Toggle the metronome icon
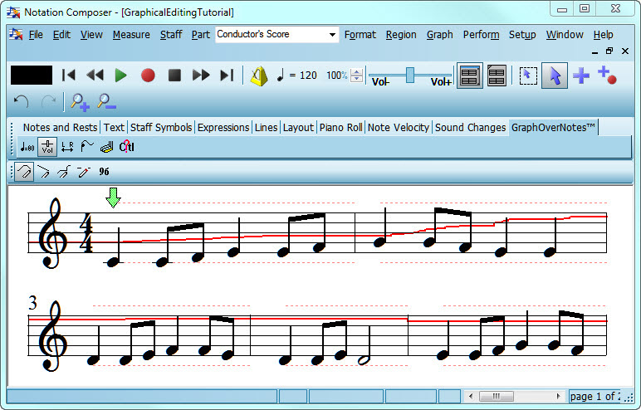The width and height of the screenshot is (641, 410). click(259, 76)
